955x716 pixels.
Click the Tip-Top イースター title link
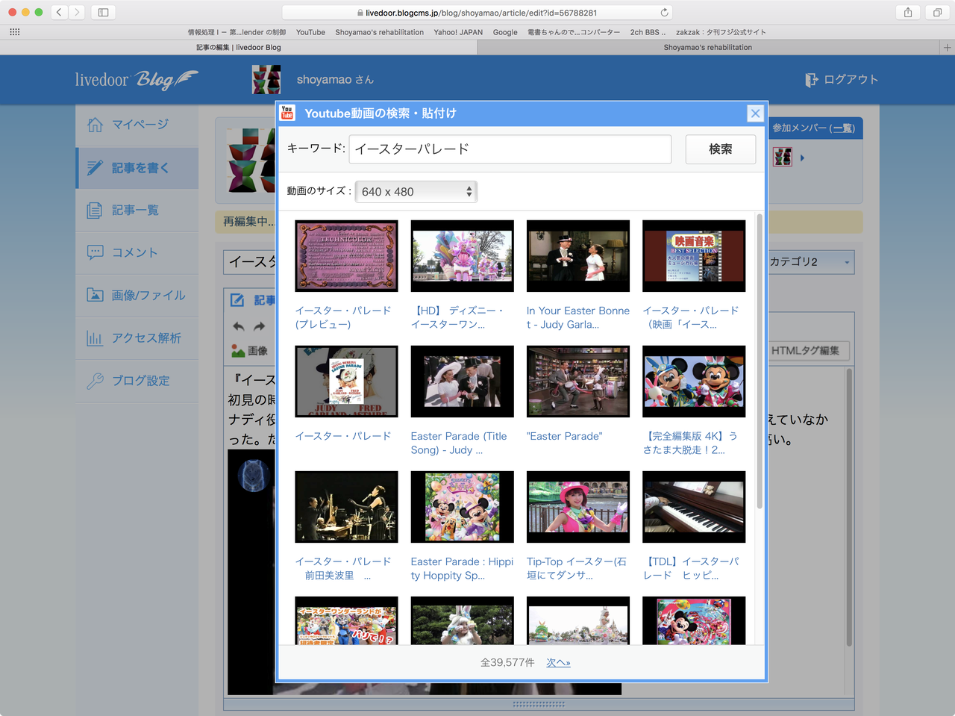point(577,568)
